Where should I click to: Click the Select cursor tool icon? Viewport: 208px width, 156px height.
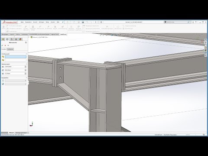pyautogui.click(x=91, y=22)
